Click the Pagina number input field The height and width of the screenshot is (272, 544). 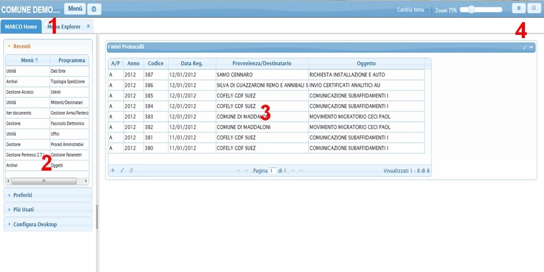click(x=273, y=171)
